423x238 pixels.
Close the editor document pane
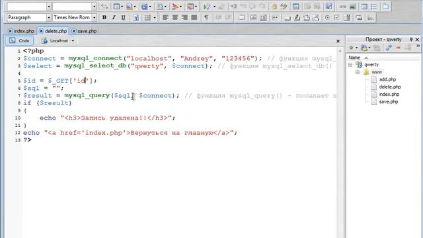coord(338,41)
